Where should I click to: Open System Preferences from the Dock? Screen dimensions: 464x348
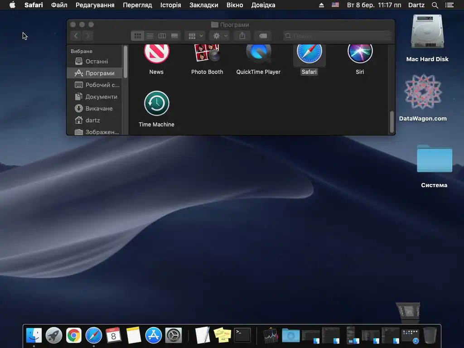(x=173, y=335)
